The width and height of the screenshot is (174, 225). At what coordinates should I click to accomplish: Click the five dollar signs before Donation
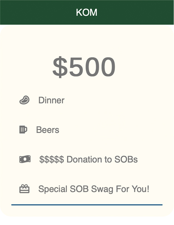52,159
